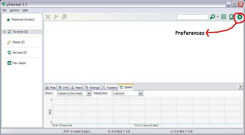
Task: Select Torrents (0) in sidebar
Action: 22,32
